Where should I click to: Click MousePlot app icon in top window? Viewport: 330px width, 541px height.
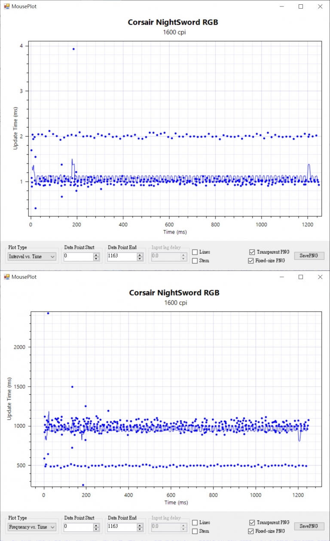pyautogui.click(x=6, y=6)
